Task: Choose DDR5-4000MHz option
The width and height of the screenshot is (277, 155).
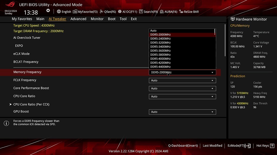Action: (182, 59)
